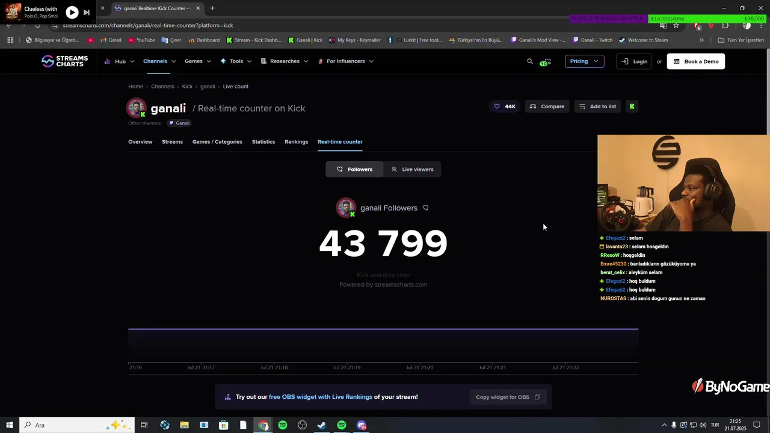Click the heart icon beside ganali Followers

tap(425, 208)
